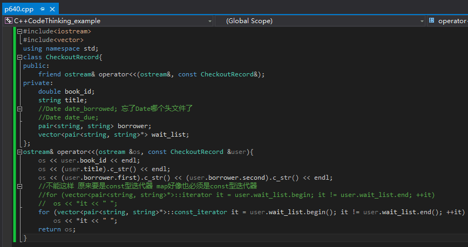Pin the p640.cpp tab

(x=42, y=9)
